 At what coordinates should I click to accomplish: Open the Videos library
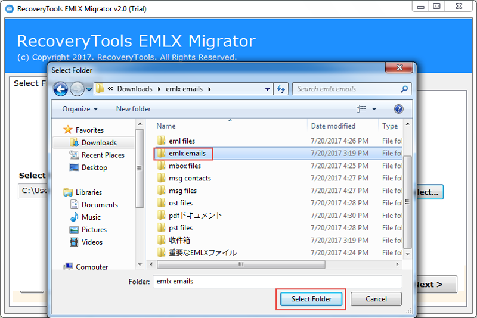click(x=92, y=242)
